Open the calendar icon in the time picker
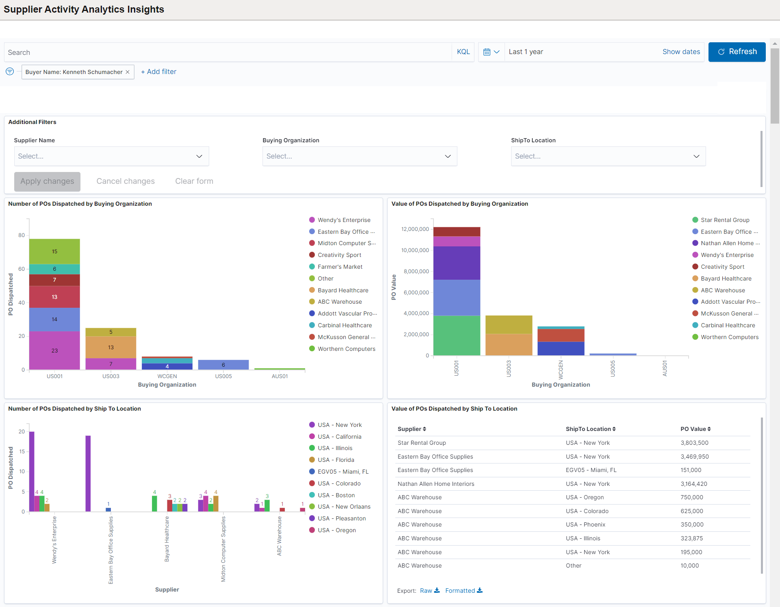 point(487,52)
